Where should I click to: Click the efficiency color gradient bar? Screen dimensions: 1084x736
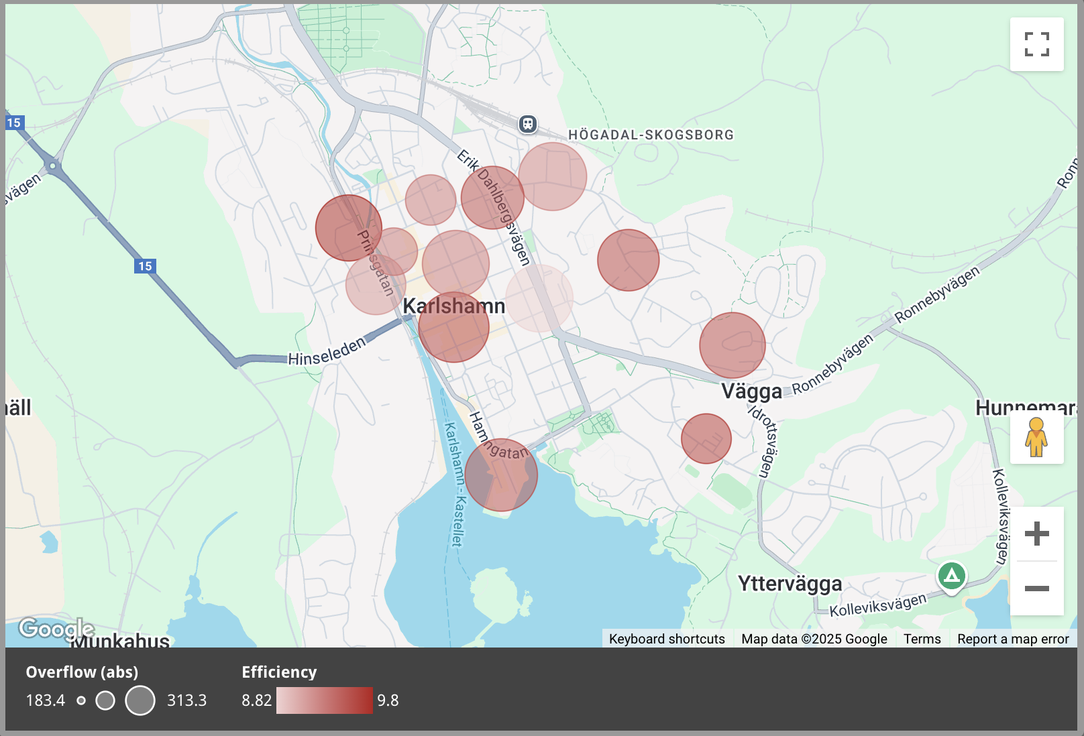click(x=324, y=700)
